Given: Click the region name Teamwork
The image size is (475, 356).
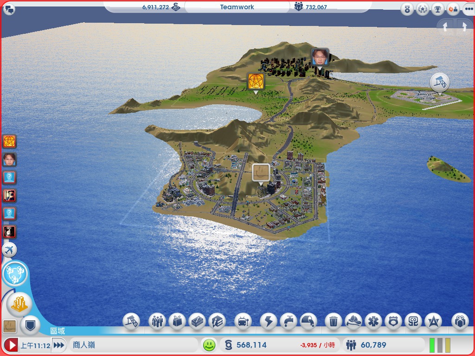Looking at the screenshot, I should (x=237, y=7).
